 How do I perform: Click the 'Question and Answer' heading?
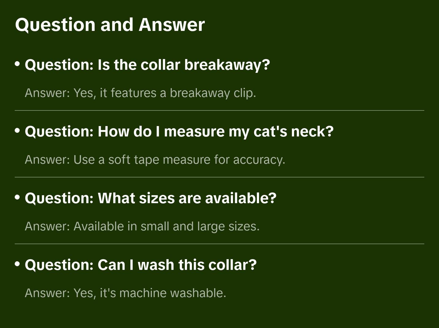click(110, 24)
